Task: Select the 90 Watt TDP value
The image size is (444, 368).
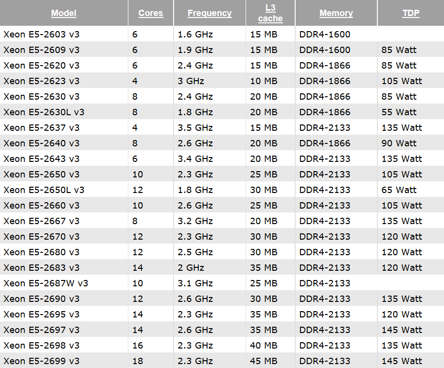Action: tap(399, 143)
